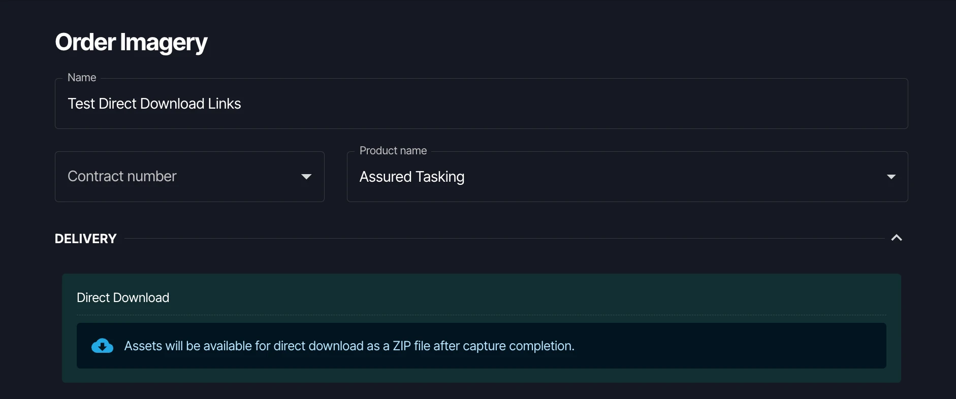
Task: Open the Product name dropdown
Action: pos(627,177)
